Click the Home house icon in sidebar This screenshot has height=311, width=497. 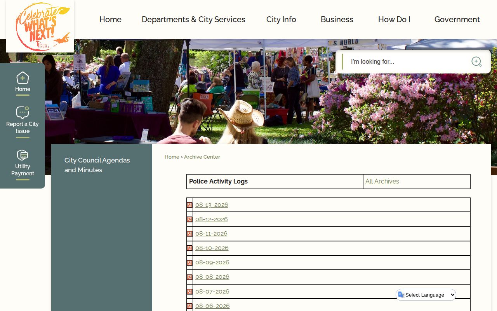tap(23, 78)
